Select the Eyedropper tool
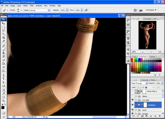Viewport: 165px width, 119px height. pyautogui.click(x=4, y=93)
